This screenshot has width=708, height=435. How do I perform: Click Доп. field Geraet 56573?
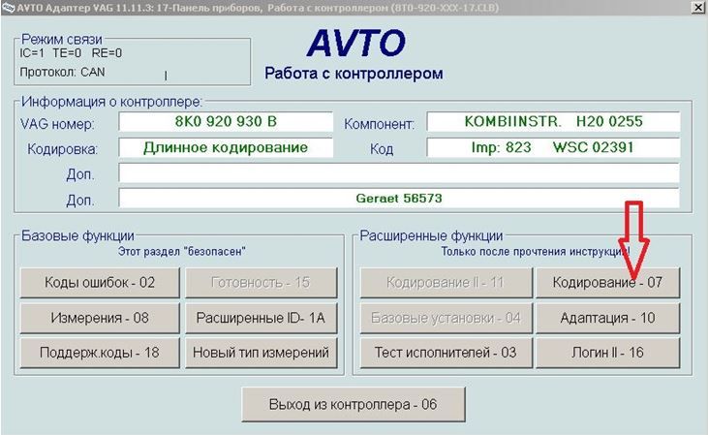399,199
